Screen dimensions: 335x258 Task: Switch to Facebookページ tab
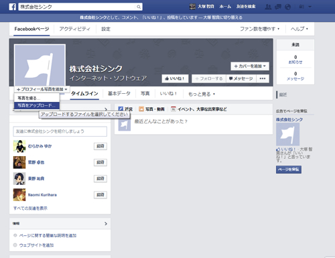(31, 29)
